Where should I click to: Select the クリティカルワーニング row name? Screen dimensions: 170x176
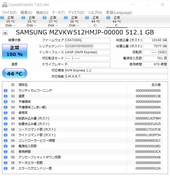[35, 90]
